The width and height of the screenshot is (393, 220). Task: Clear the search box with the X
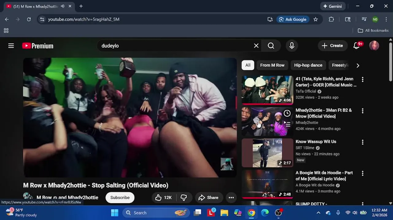point(256,46)
